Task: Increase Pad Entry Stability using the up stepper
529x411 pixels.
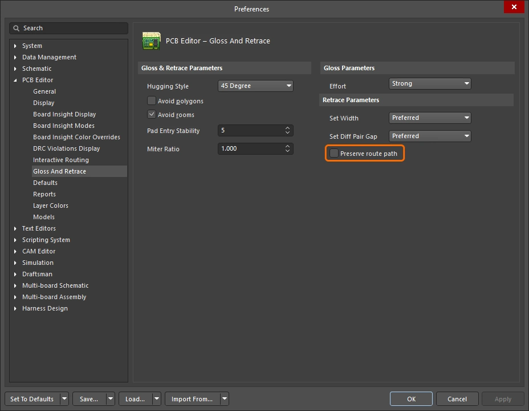Action: pos(287,128)
